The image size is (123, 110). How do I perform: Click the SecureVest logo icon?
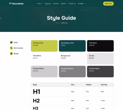coord(10,4)
